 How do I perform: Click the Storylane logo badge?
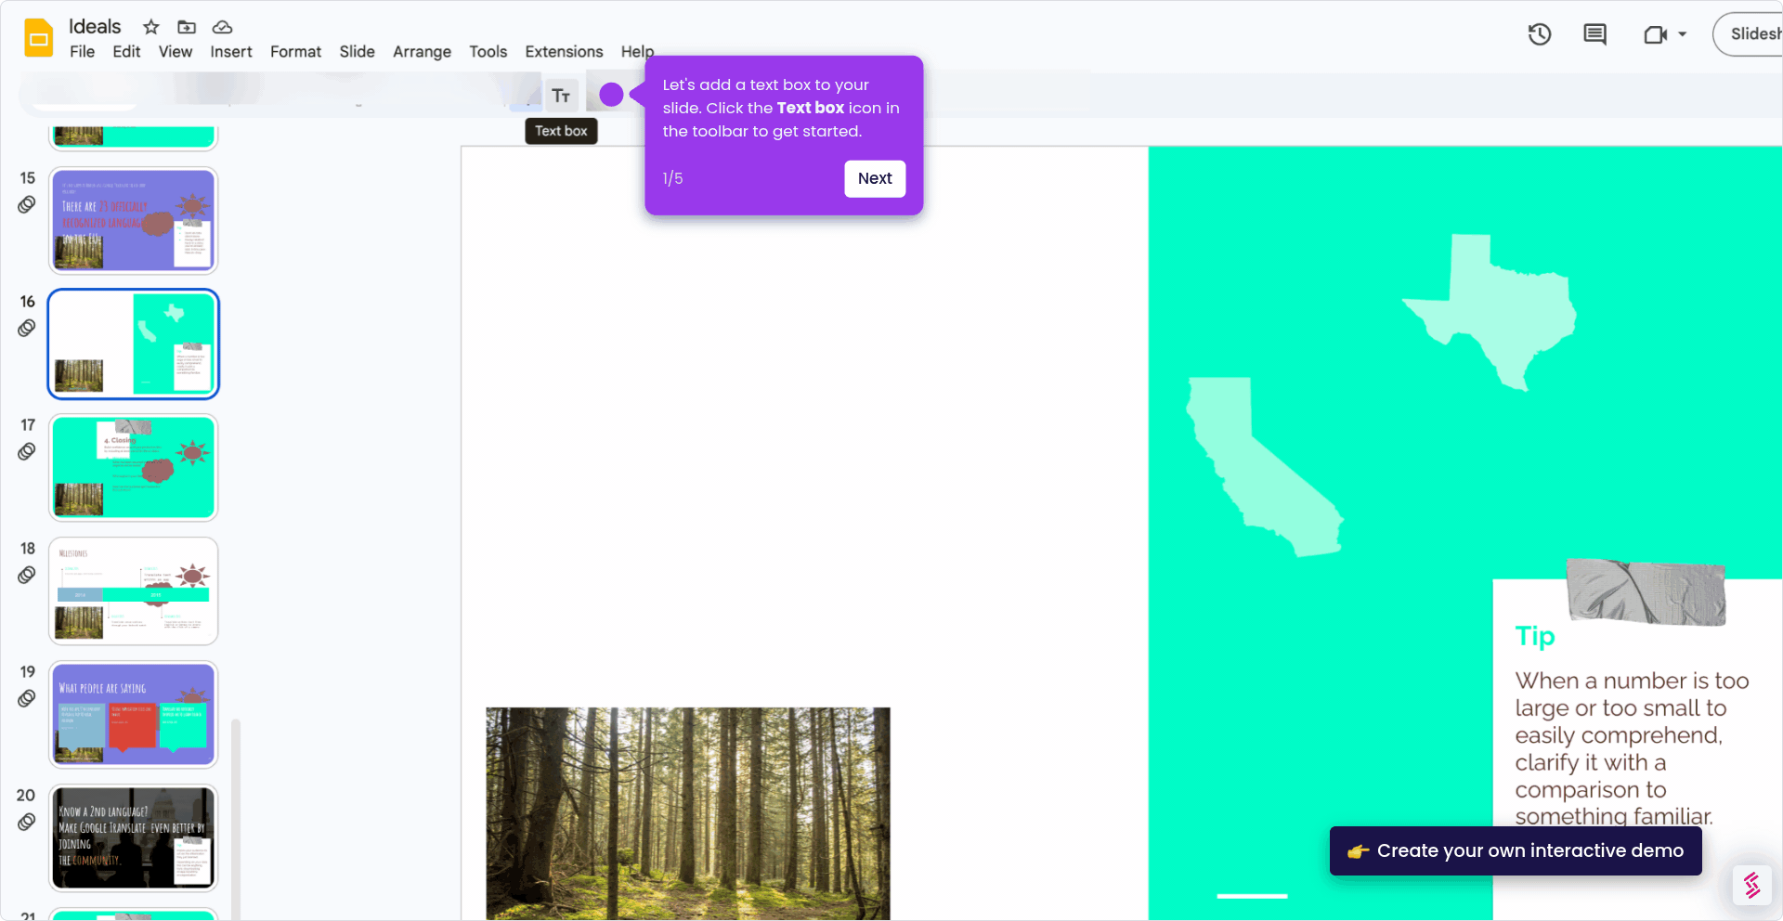pos(1752,885)
